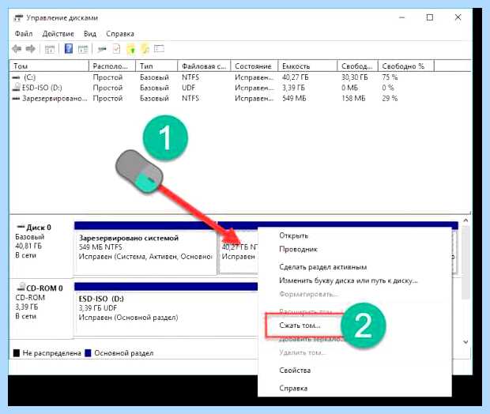Click the disc icon beside ESD-ISO (D:) row
The width and height of the screenshot is (490, 414).
click(17, 88)
